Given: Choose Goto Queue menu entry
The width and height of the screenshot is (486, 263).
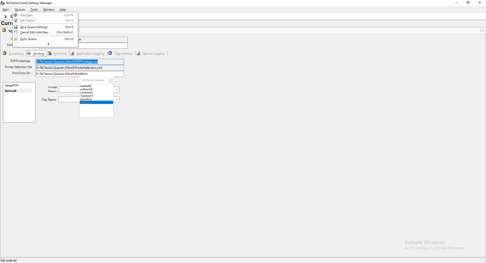Looking at the screenshot, I should pyautogui.click(x=45, y=39).
